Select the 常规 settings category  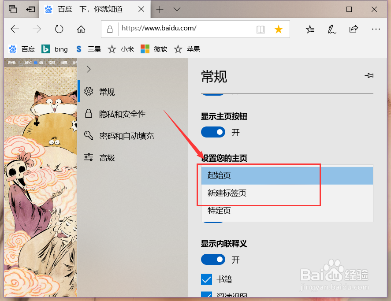[x=132, y=92]
